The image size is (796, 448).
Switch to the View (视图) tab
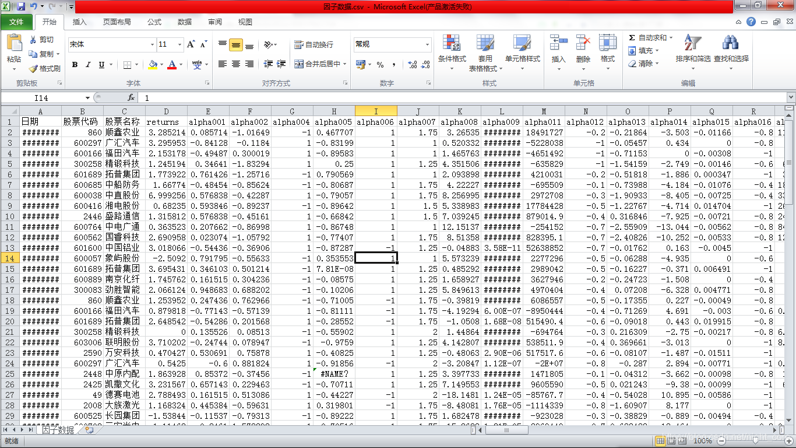point(245,22)
